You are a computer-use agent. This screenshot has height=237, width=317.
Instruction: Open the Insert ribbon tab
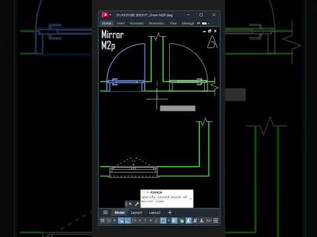(120, 23)
